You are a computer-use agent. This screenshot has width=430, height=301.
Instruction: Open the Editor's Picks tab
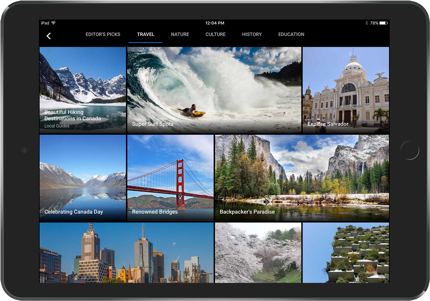tap(103, 34)
